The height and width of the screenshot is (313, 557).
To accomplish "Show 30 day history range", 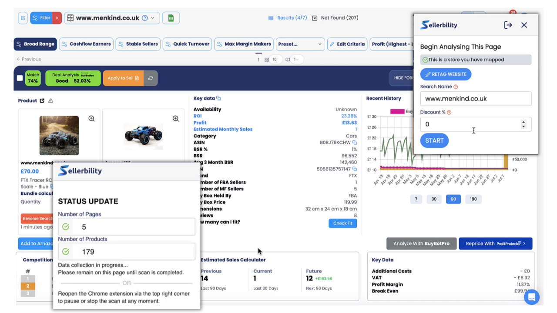I will pyautogui.click(x=434, y=199).
